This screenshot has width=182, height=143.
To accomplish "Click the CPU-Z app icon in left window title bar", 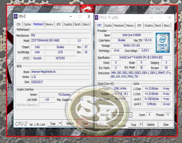I will point(16,16).
